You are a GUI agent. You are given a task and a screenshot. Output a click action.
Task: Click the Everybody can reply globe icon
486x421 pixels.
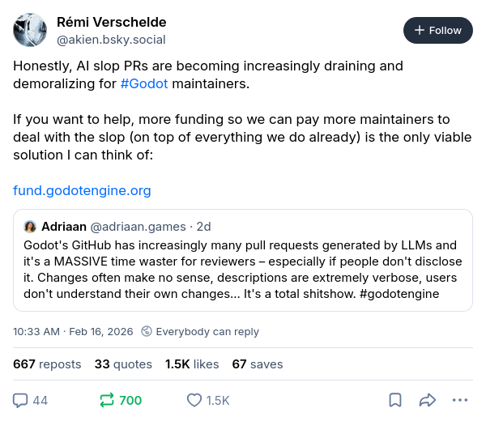pyautogui.click(x=146, y=331)
